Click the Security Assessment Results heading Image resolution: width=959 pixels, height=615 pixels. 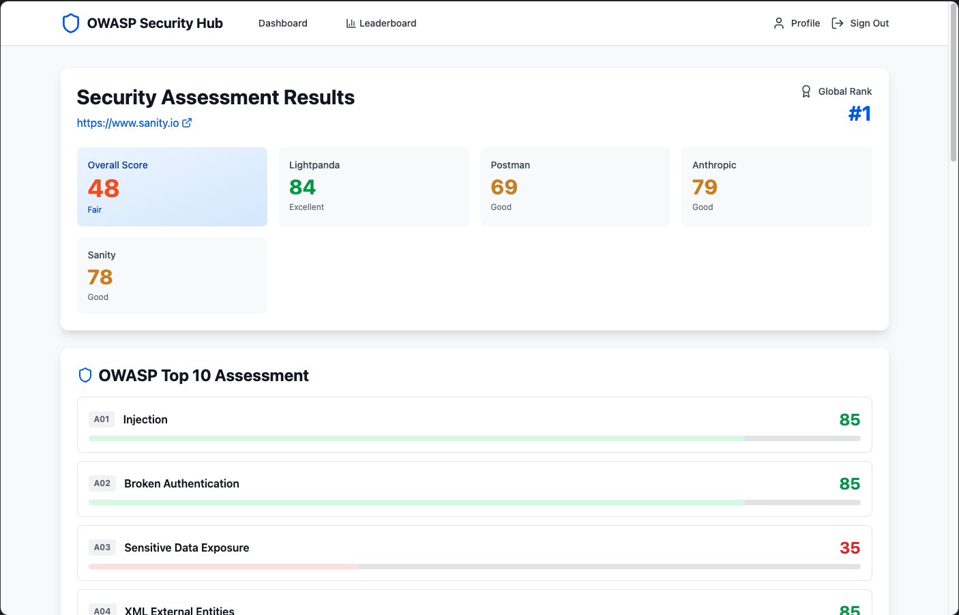coord(216,97)
